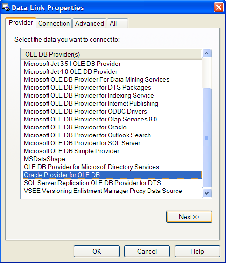
Task: Click the provider list scrollbar thumb
Action: 206,138
